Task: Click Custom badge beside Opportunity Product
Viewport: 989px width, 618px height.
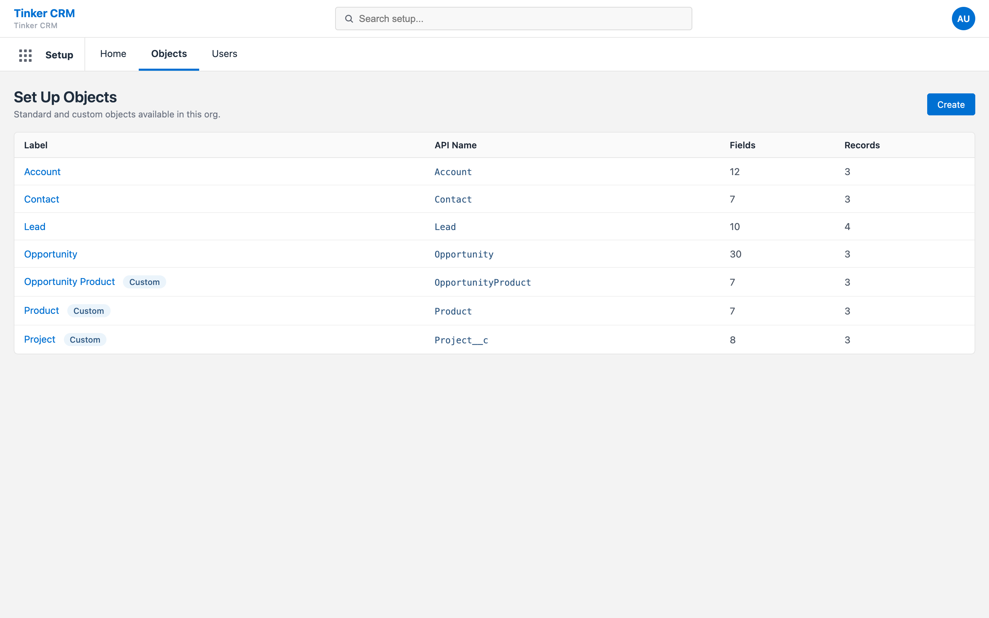Action: click(x=144, y=282)
